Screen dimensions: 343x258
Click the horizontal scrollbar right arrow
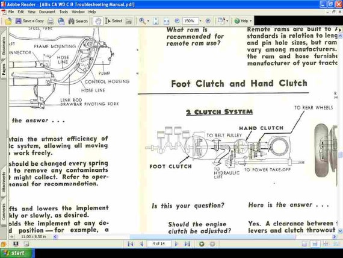coord(334,236)
